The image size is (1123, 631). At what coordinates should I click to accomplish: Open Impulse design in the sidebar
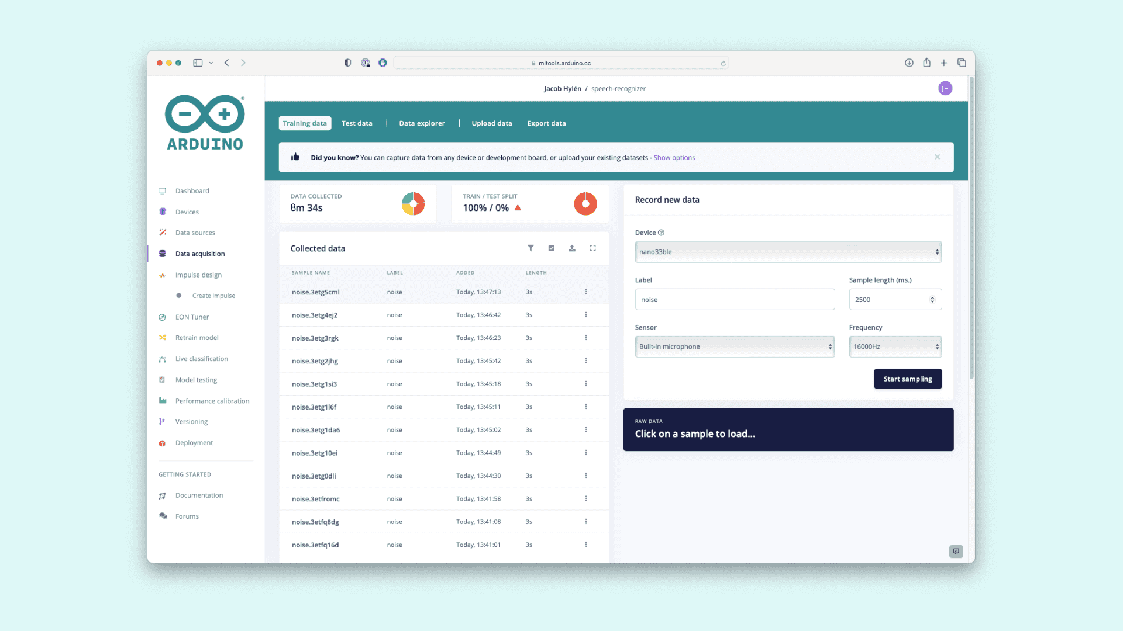coord(198,275)
